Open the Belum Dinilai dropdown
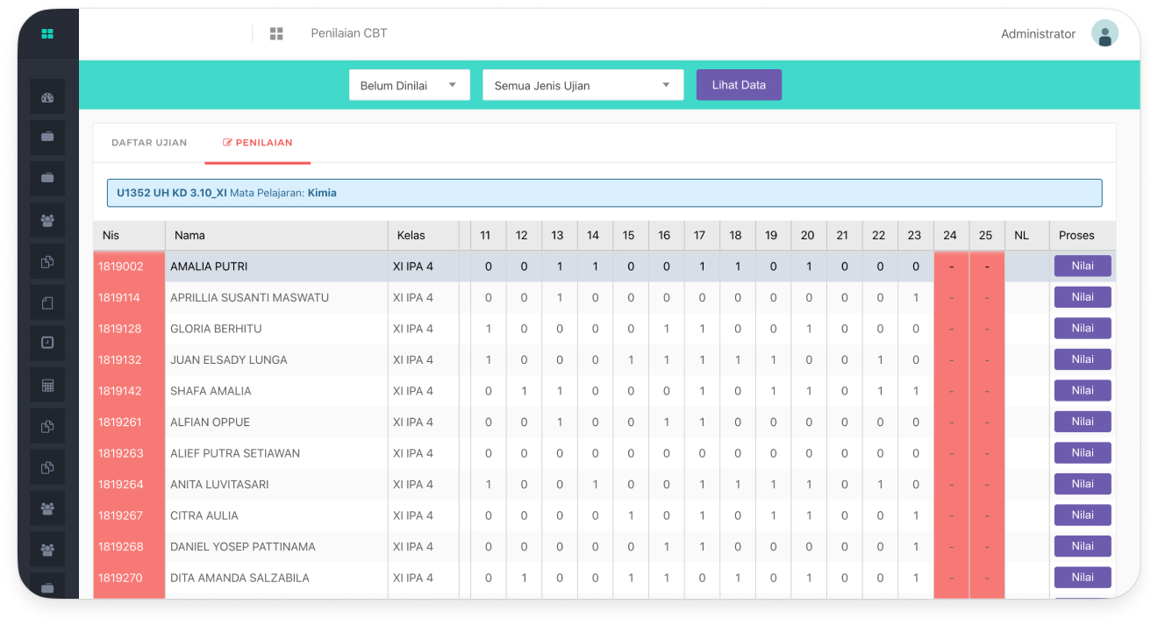The width and height of the screenshot is (1158, 625). click(x=409, y=84)
